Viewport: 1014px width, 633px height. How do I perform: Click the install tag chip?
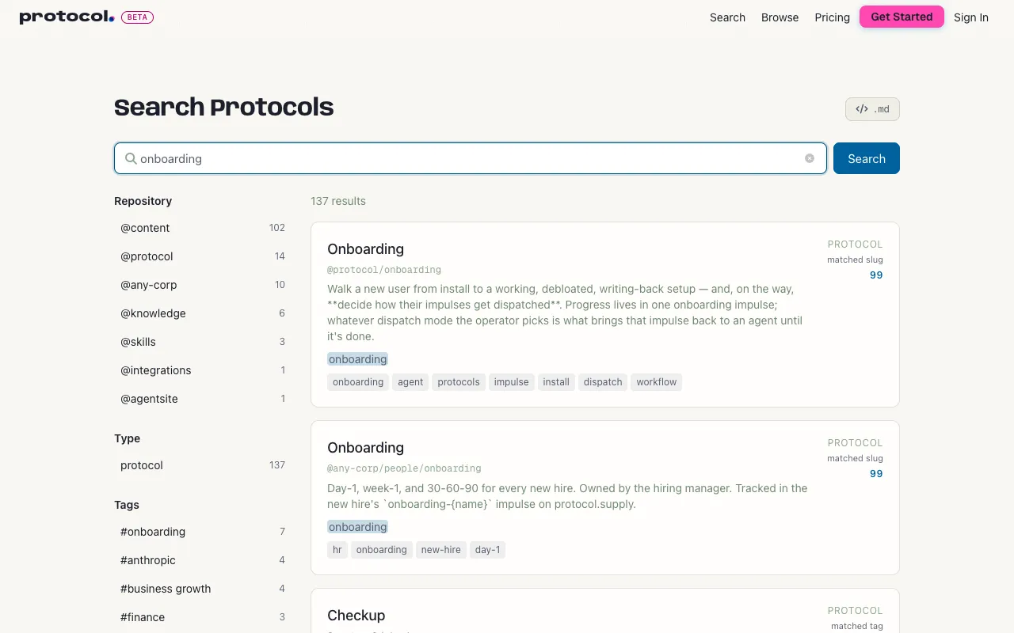556,382
